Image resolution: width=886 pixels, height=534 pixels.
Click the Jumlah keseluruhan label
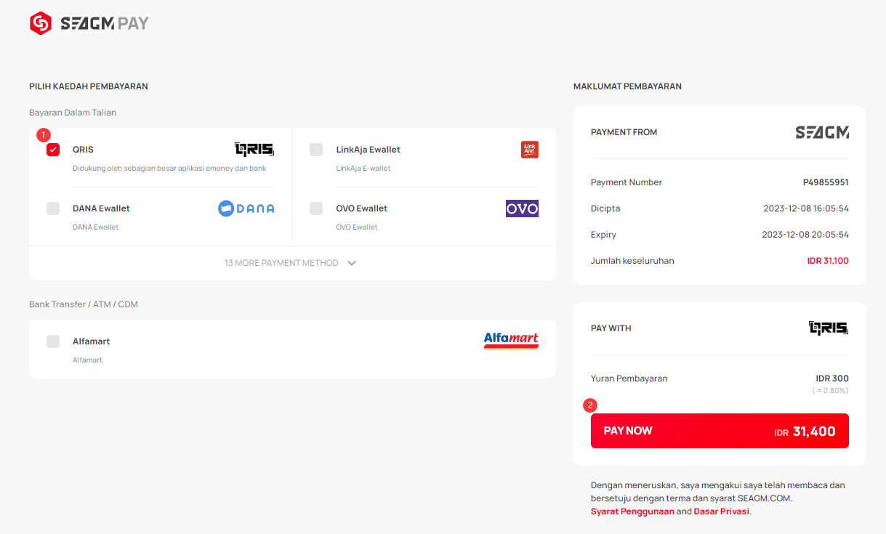coord(632,261)
